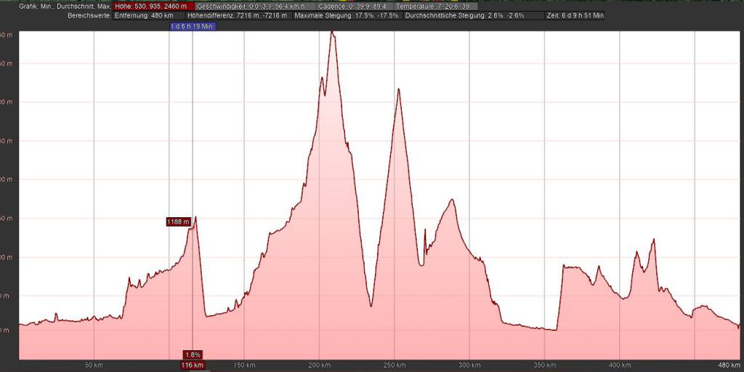Click the highest peak of the elevation profile
Image resolution: width=744 pixels, height=372 pixels.
click(332, 33)
